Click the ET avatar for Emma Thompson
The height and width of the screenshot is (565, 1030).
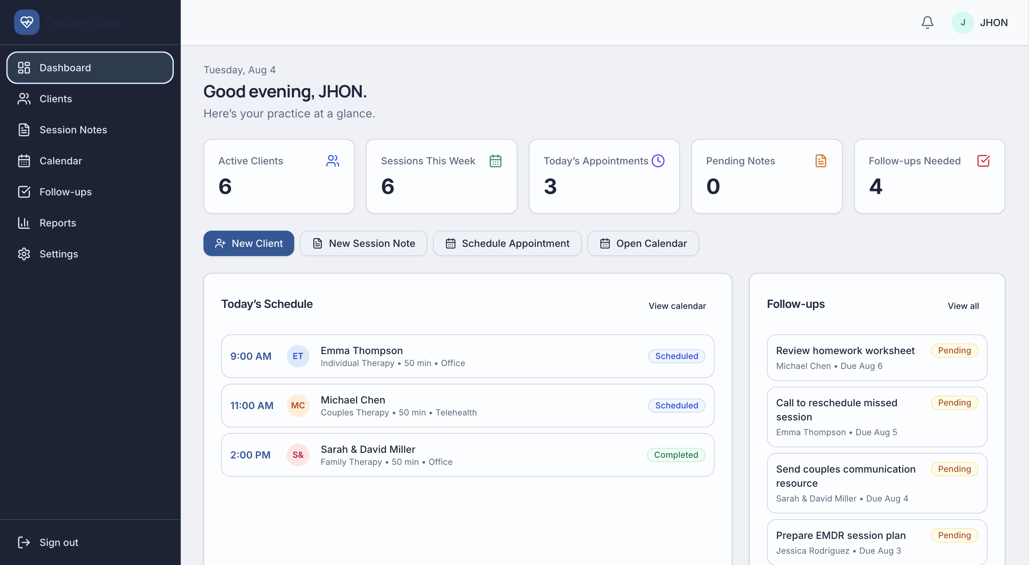(298, 356)
